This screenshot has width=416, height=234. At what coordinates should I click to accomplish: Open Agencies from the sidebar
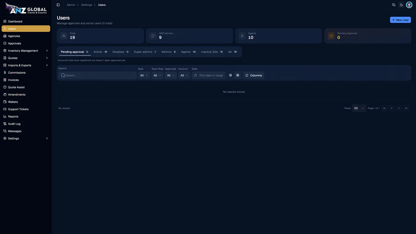tap(26, 36)
